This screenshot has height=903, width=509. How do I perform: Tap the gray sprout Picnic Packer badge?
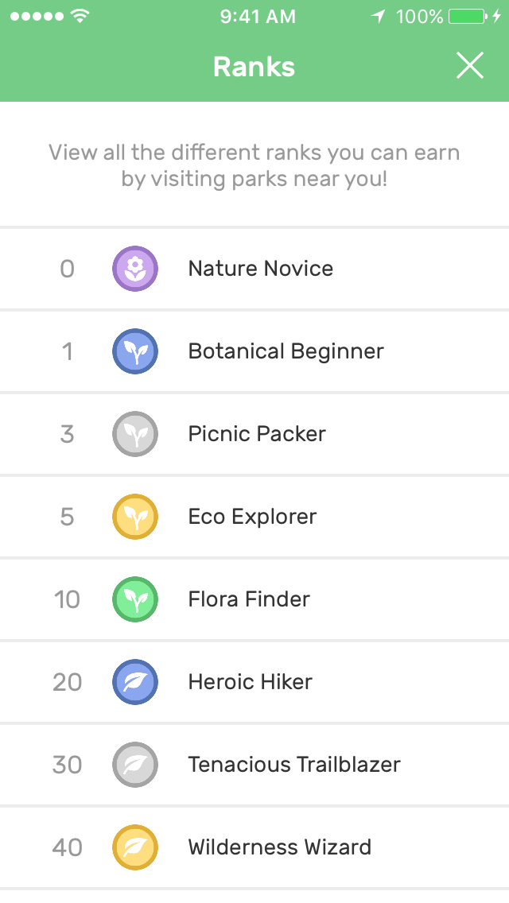click(135, 434)
